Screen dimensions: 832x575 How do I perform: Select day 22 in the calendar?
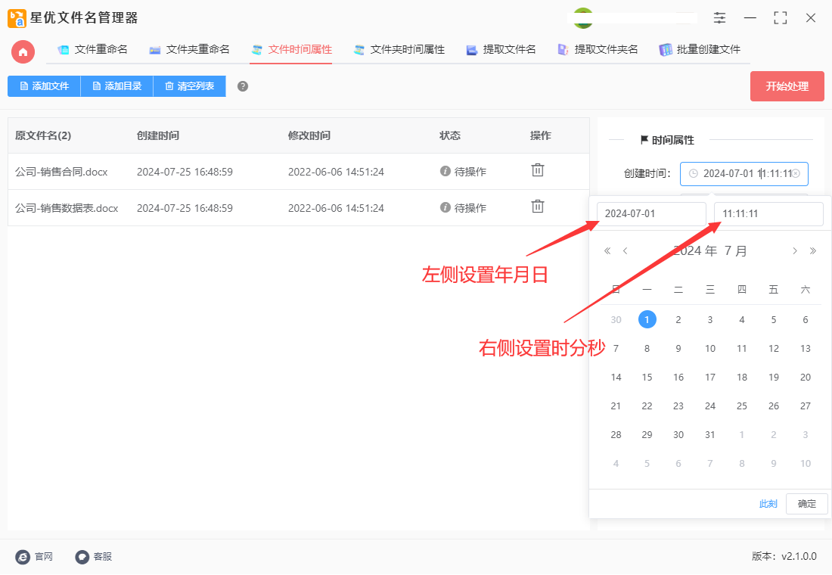[647, 406]
